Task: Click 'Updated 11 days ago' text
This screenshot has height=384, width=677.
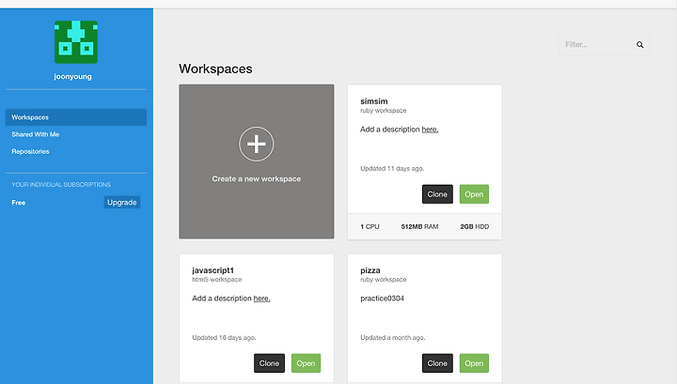Action: coord(392,168)
